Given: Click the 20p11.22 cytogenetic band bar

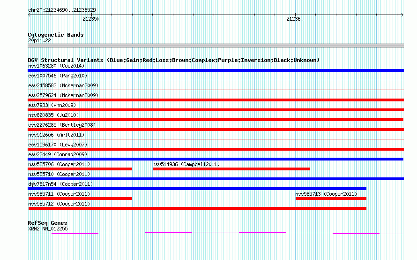Looking at the screenshot, I should pos(216,46).
